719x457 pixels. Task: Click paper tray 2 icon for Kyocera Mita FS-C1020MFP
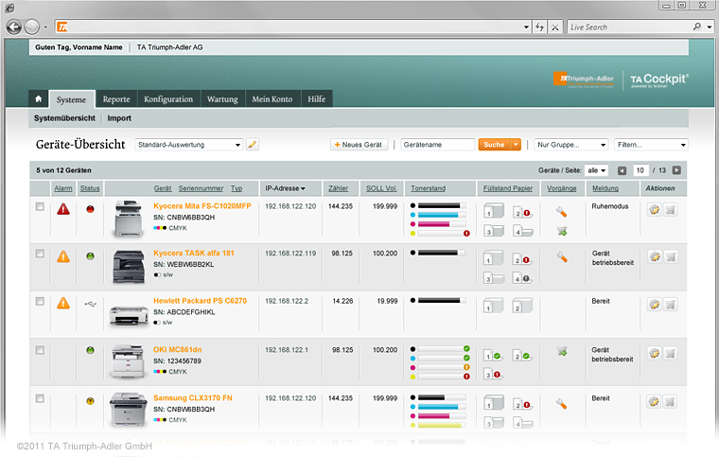[x=522, y=213]
